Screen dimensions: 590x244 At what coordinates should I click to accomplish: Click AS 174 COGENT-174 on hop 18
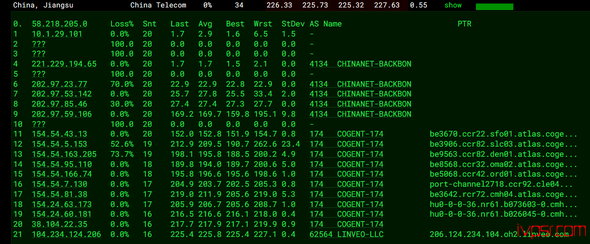tap(346, 204)
